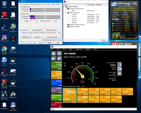Switch to the Graphics tab in CPU-Z

point(48,4)
